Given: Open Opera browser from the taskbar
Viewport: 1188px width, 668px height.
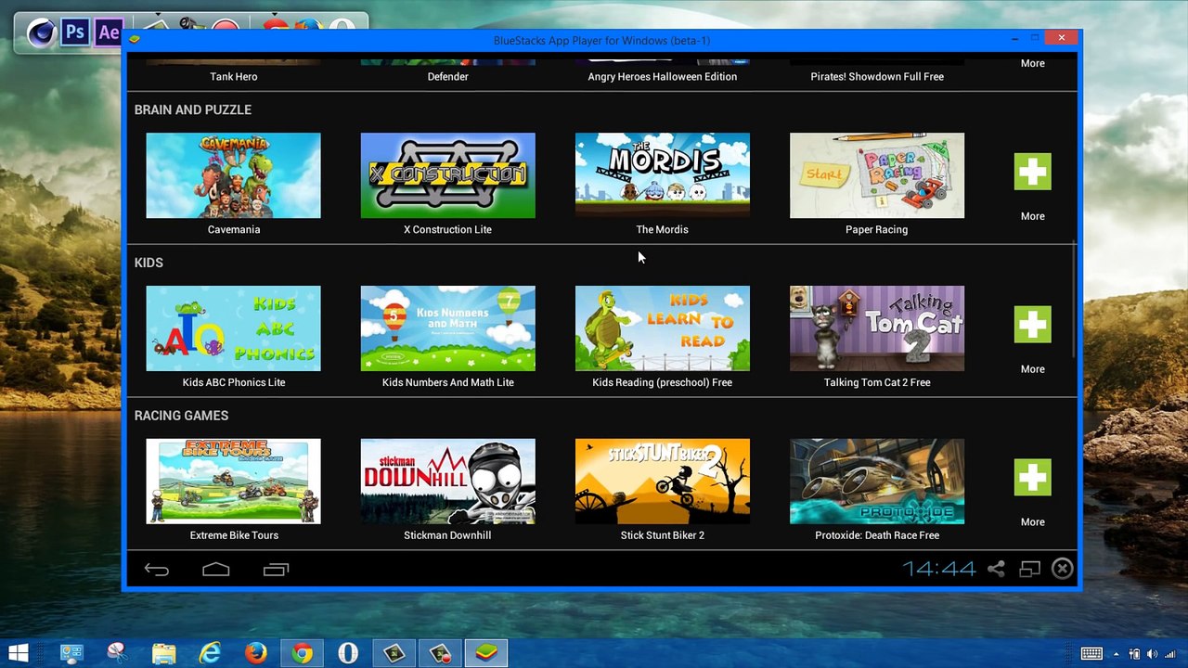Looking at the screenshot, I should [348, 653].
